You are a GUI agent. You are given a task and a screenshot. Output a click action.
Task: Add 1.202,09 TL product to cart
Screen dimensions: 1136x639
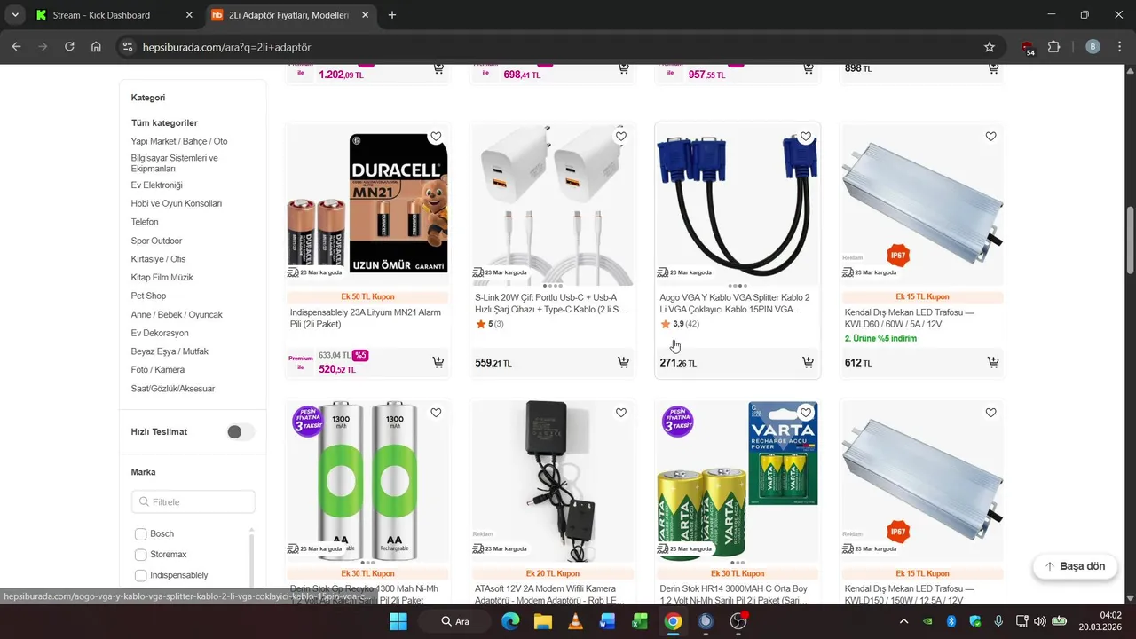pyautogui.click(x=438, y=68)
